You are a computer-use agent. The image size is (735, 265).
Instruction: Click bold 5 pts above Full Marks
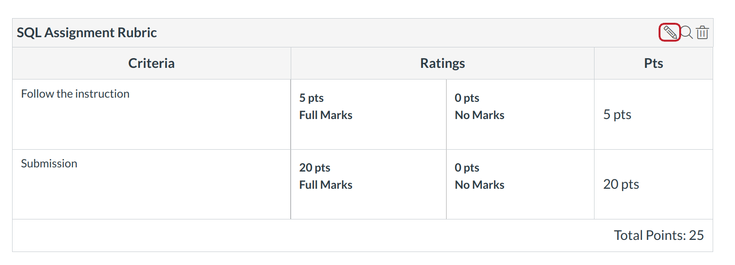coord(311,98)
